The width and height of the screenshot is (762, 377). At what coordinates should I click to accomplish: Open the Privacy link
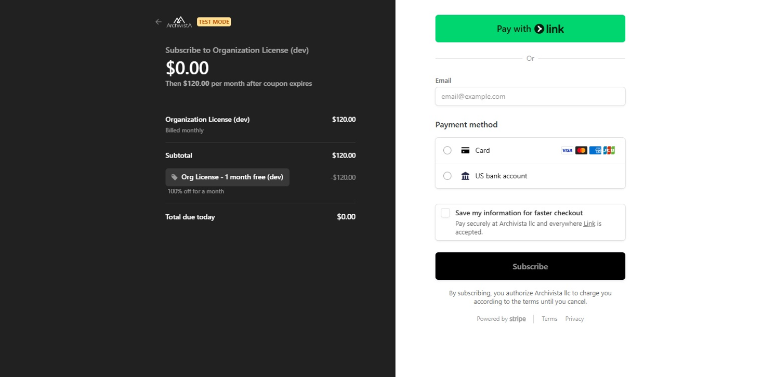pos(574,319)
